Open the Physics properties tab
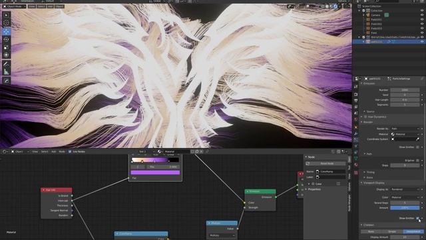 click(x=356, y=146)
